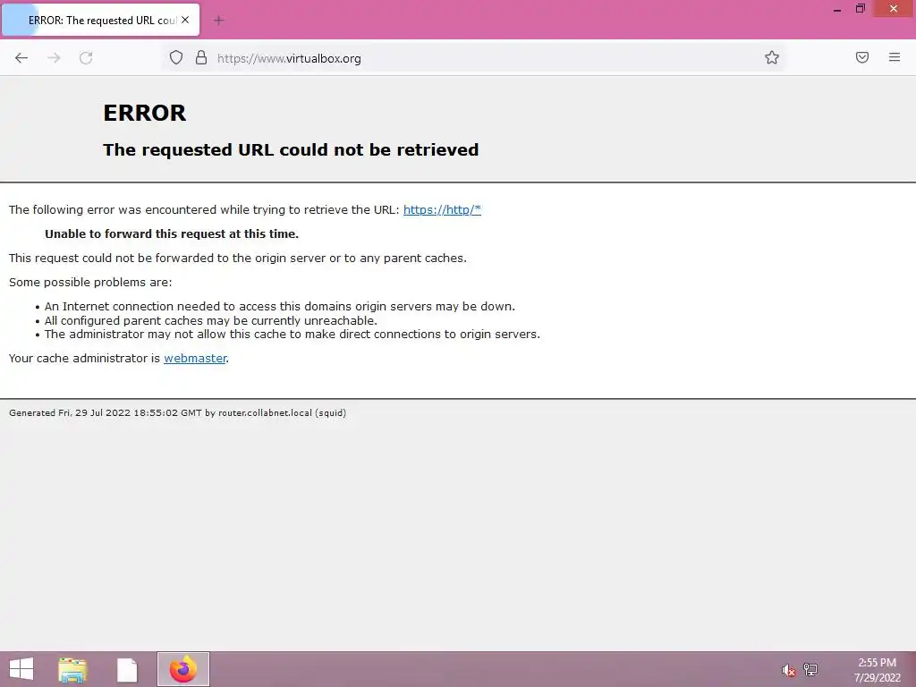
Task: View site security via padlock icon
Action: tap(201, 58)
